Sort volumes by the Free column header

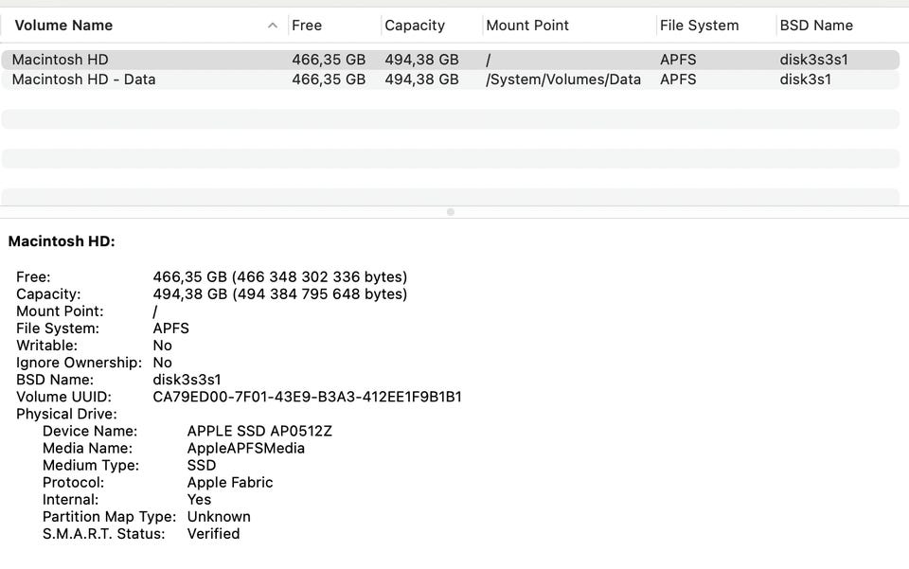pos(307,26)
